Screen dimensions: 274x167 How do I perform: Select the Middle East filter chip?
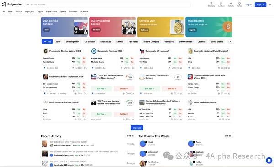click(106, 42)
